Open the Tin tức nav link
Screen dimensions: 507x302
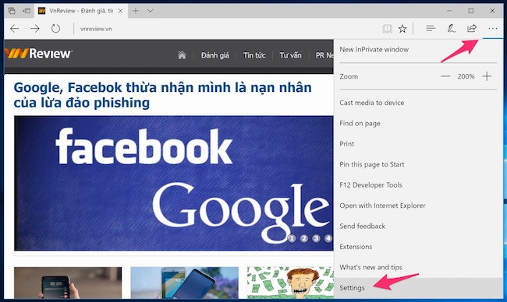[254, 55]
